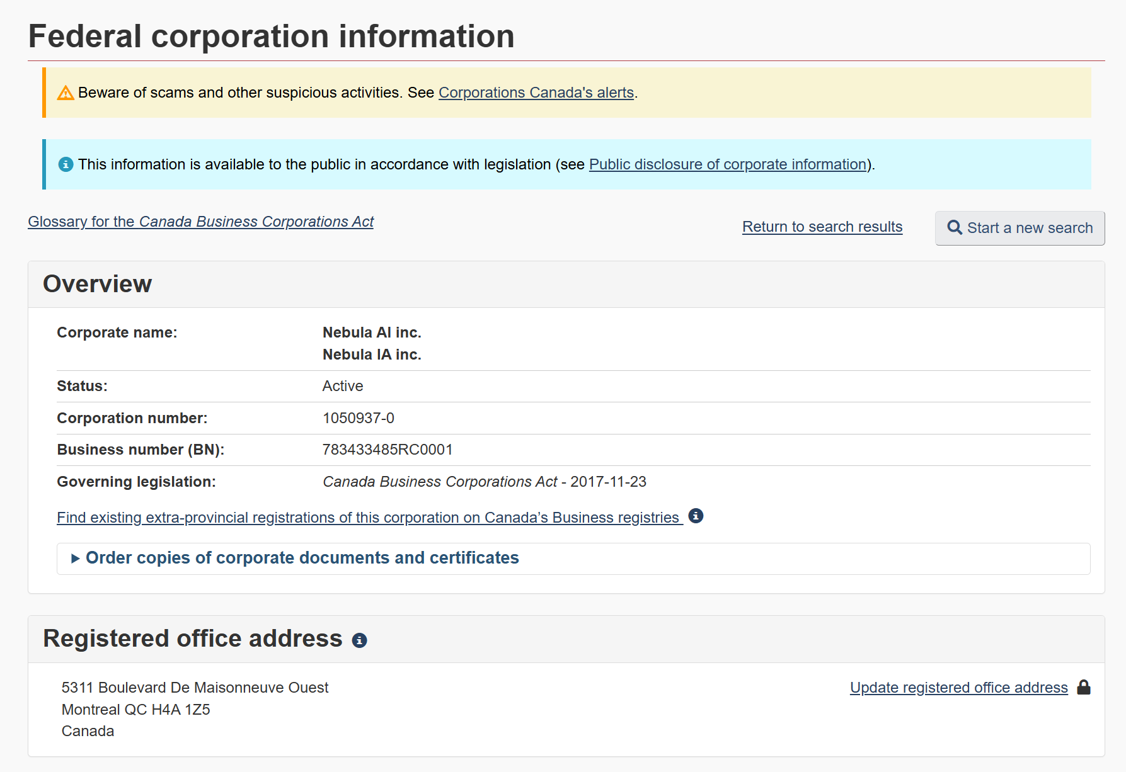Click info icon next to Registered office address
This screenshot has height=772, width=1126.
tap(359, 640)
